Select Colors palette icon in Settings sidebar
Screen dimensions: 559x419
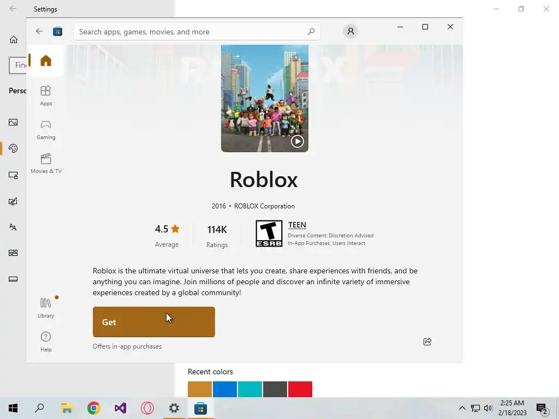click(x=13, y=148)
